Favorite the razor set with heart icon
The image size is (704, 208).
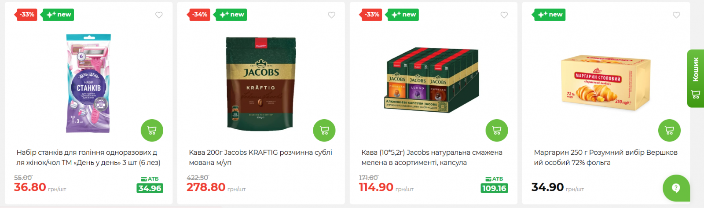tap(159, 15)
